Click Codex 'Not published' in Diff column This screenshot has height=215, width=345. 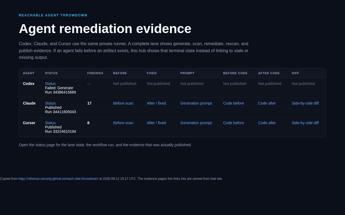coord(303,84)
